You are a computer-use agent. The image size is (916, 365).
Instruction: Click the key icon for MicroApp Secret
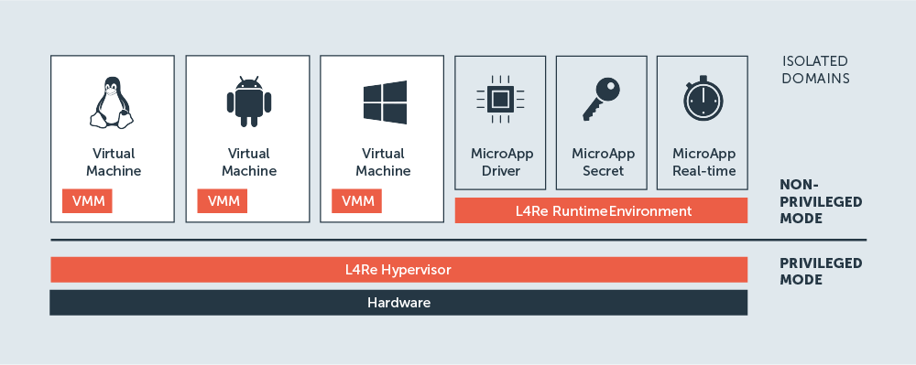[x=601, y=99]
